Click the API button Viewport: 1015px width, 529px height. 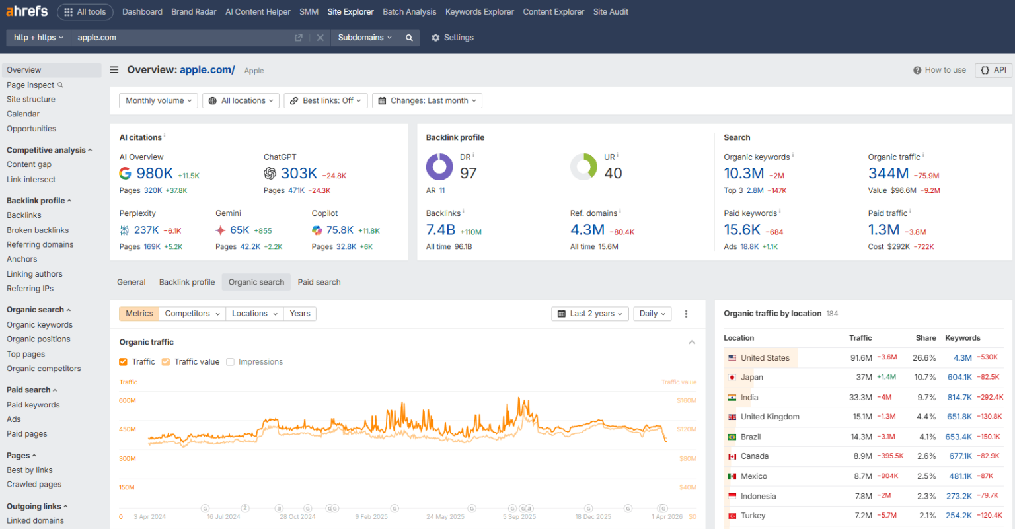(x=993, y=70)
